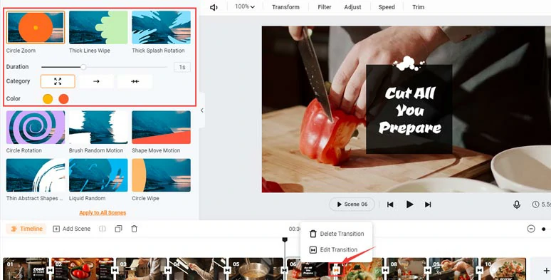
Task: Pick the orange-red color swatch
Action: click(63, 99)
